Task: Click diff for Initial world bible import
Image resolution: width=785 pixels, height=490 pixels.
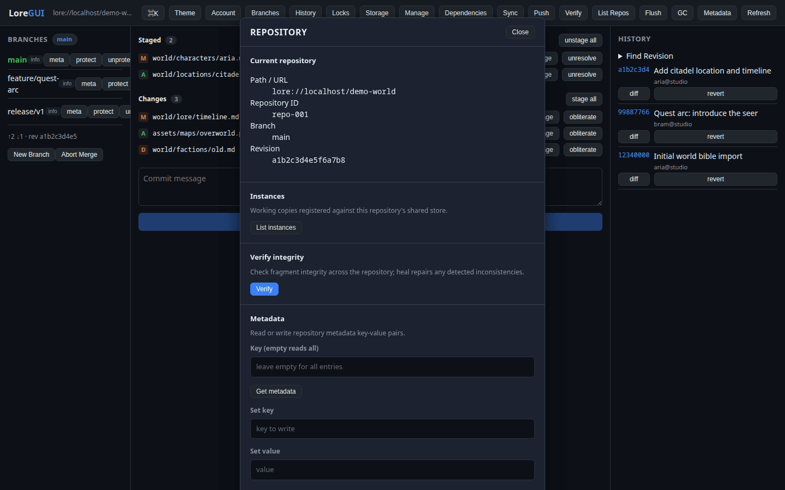Action: tap(634, 179)
